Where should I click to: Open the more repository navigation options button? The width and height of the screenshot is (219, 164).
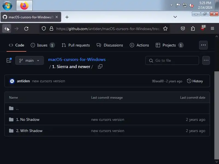tap(203, 45)
